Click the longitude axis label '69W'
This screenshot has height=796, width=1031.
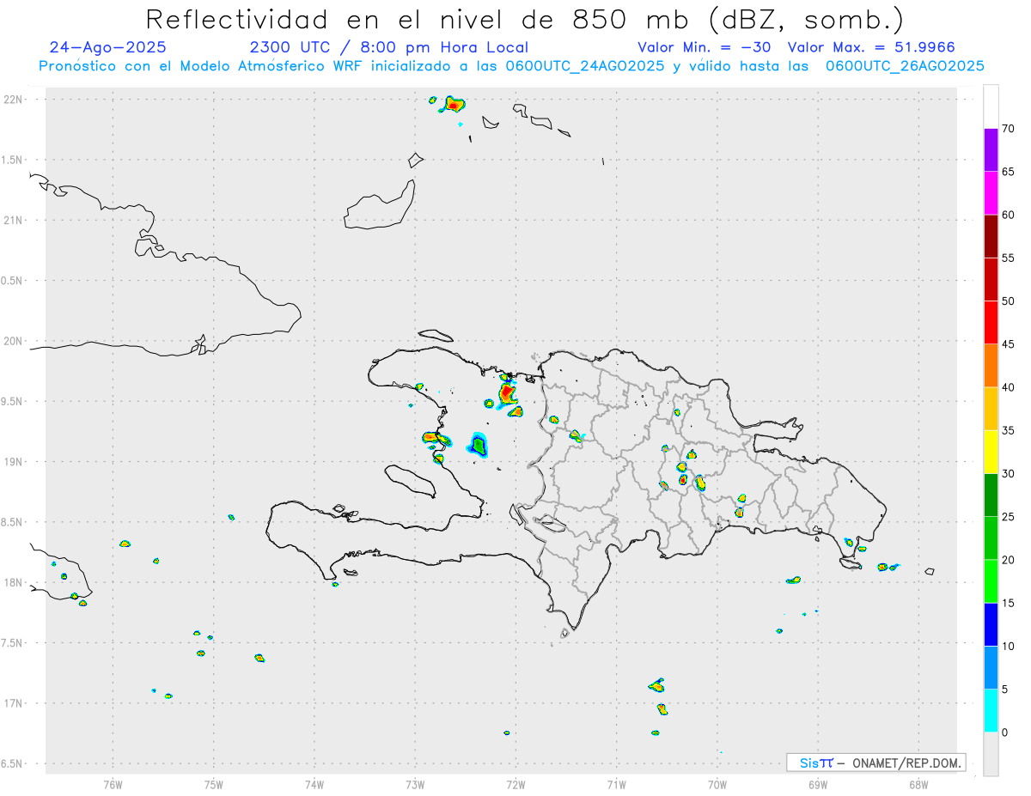(818, 784)
